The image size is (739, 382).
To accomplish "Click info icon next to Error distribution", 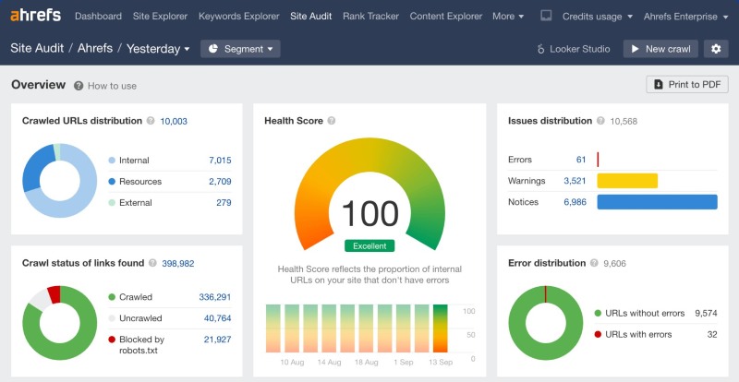I will [594, 263].
